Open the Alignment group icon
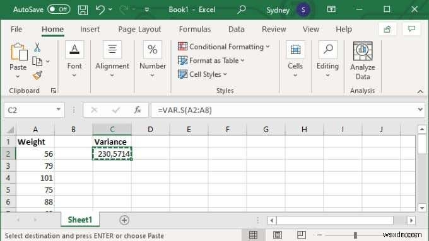This screenshot has width=429, height=241. pos(112,50)
